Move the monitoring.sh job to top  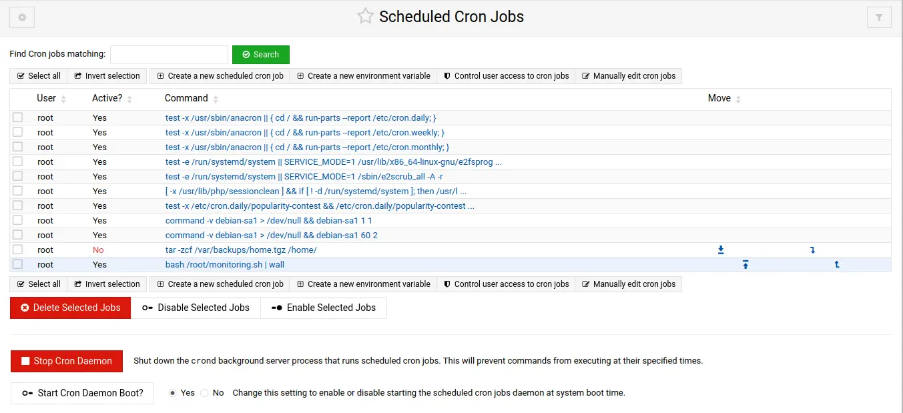click(x=745, y=265)
